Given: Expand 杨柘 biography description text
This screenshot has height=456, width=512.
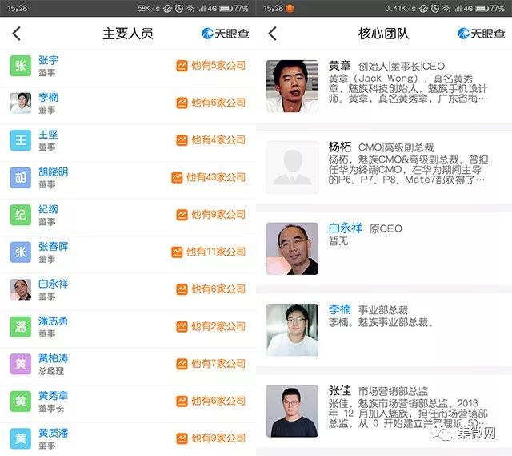Looking at the screenshot, I should tap(408, 169).
